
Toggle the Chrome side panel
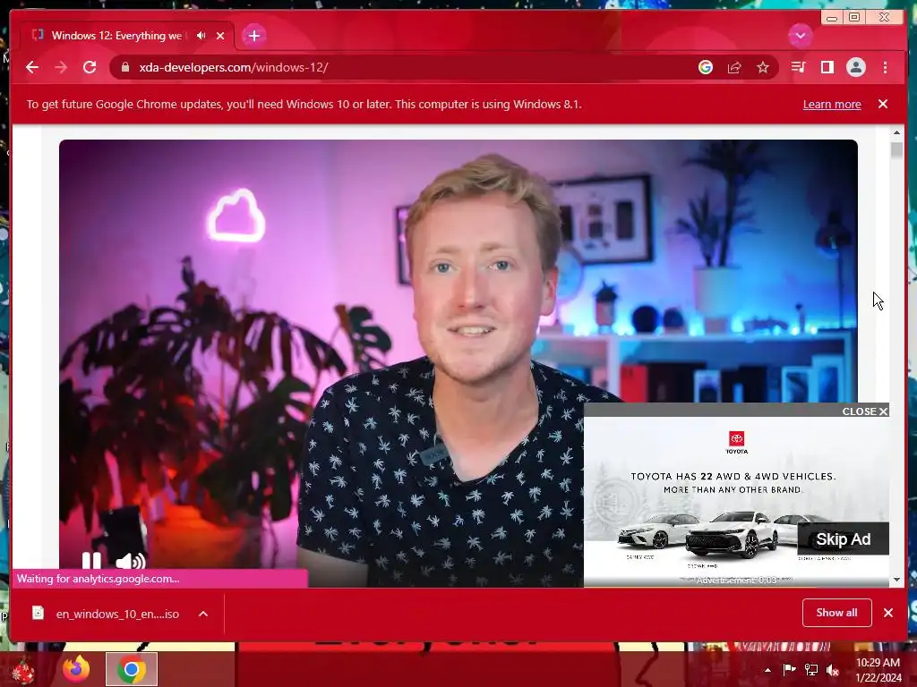[827, 67]
